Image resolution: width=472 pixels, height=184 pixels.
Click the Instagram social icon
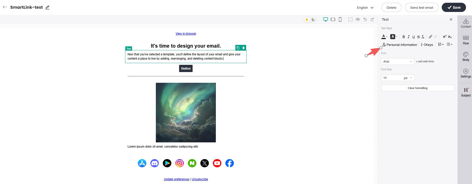(x=180, y=163)
